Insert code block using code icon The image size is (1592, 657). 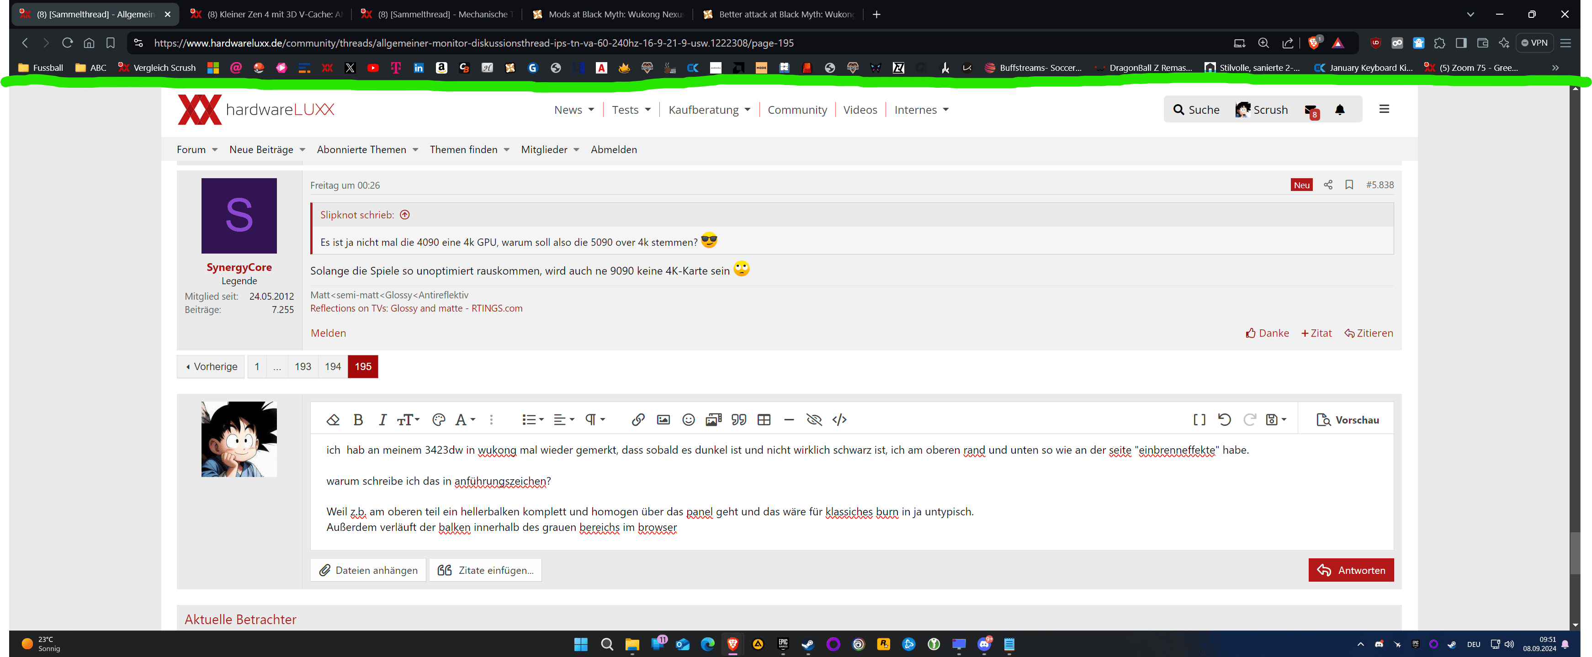(x=839, y=420)
